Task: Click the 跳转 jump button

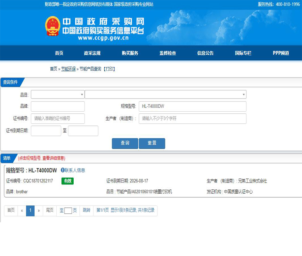Action: [87, 211]
